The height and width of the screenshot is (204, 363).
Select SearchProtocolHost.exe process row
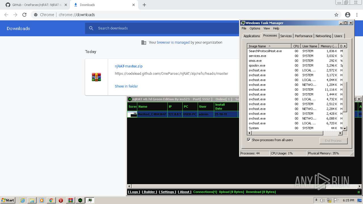coord(295,51)
